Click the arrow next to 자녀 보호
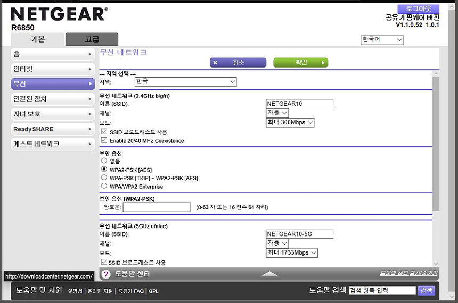 [x=89, y=114]
